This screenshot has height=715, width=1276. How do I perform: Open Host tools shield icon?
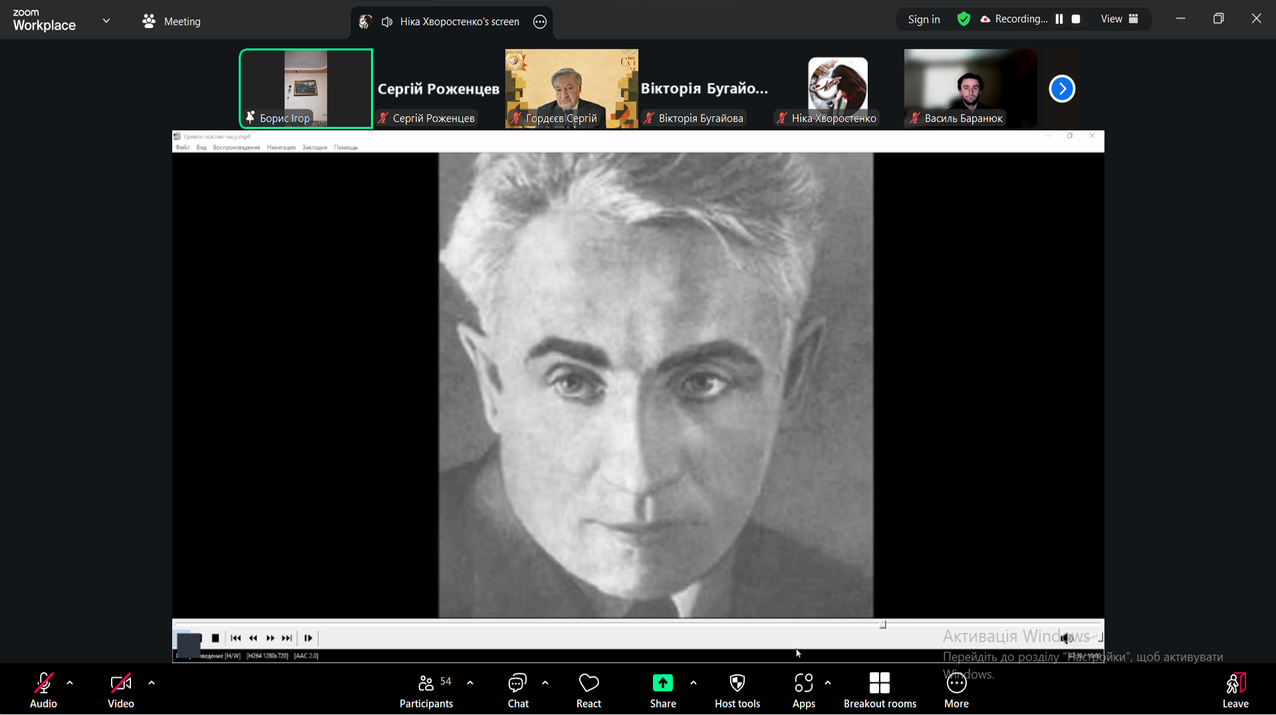pyautogui.click(x=737, y=690)
